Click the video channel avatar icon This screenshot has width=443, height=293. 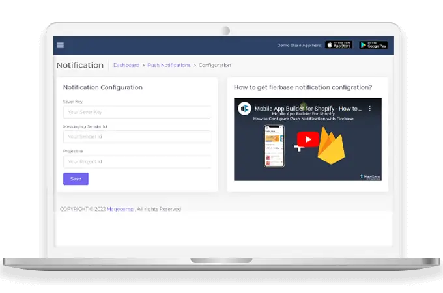(244, 109)
